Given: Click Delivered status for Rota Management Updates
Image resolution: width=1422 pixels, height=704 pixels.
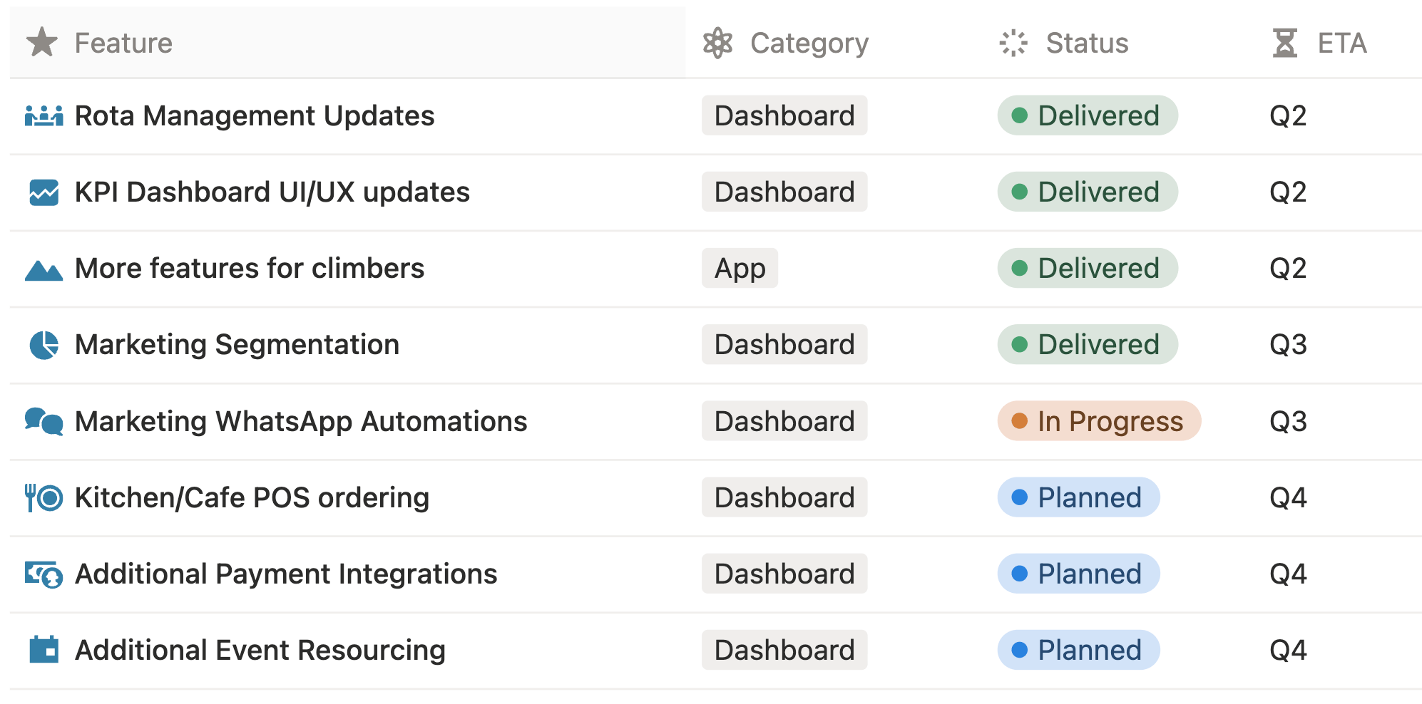Looking at the screenshot, I should 1087,115.
